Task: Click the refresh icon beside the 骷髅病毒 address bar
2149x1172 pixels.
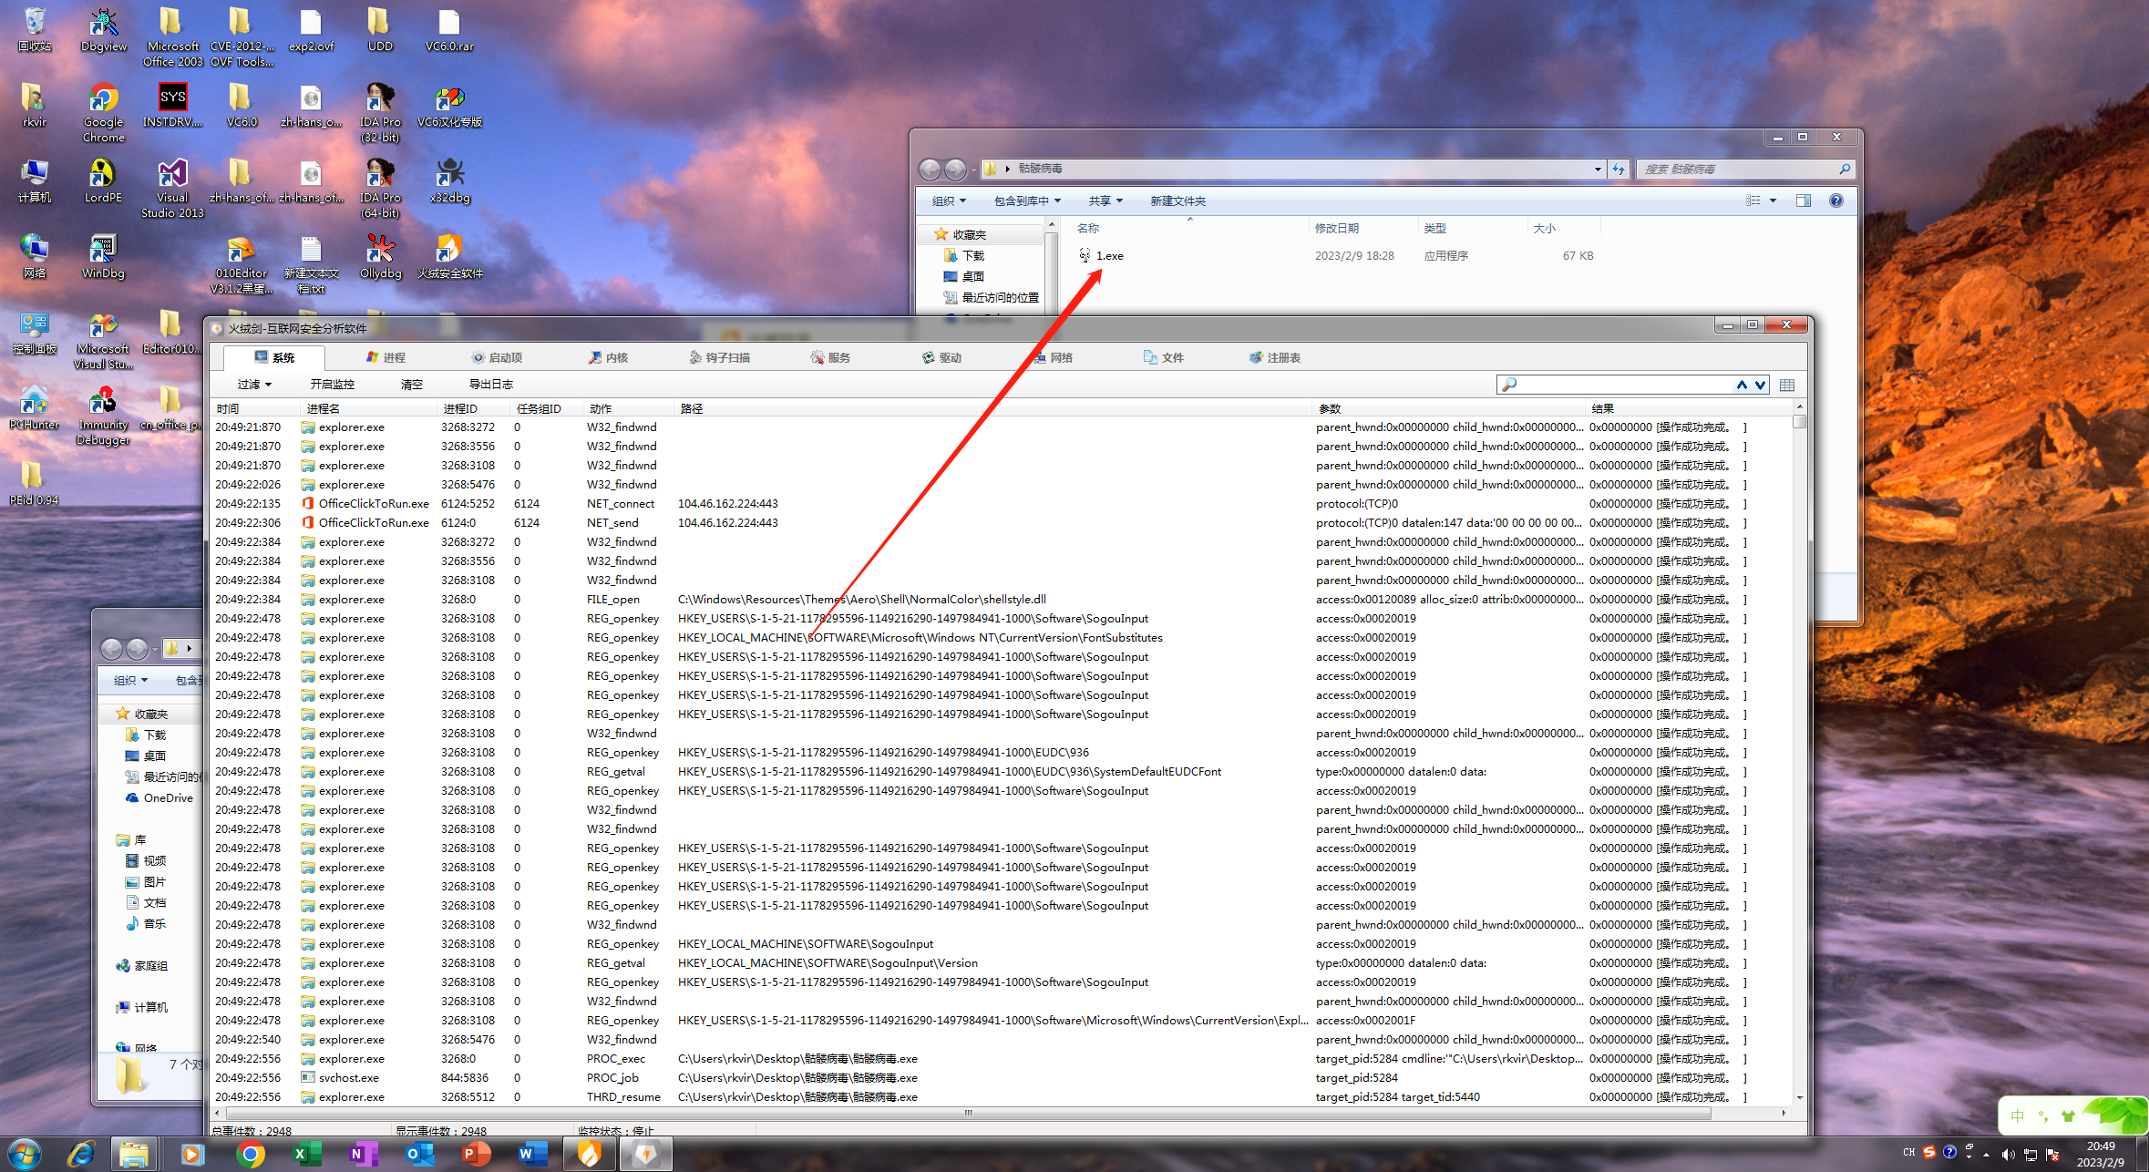Action: click(x=1619, y=169)
